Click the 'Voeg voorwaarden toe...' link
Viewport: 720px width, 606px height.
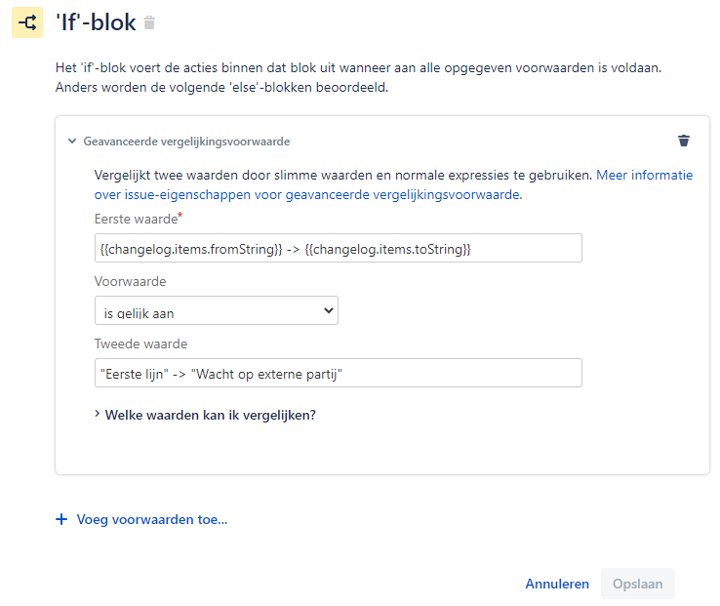(x=152, y=519)
